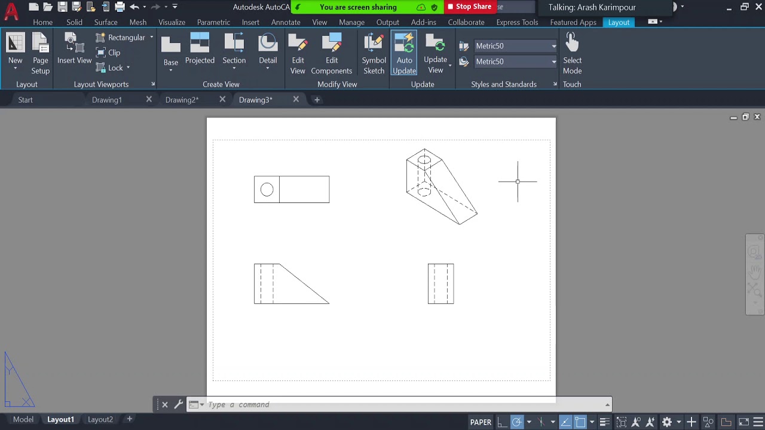Open Page Setup manager
This screenshot has width=765, height=430.
pyautogui.click(x=41, y=54)
